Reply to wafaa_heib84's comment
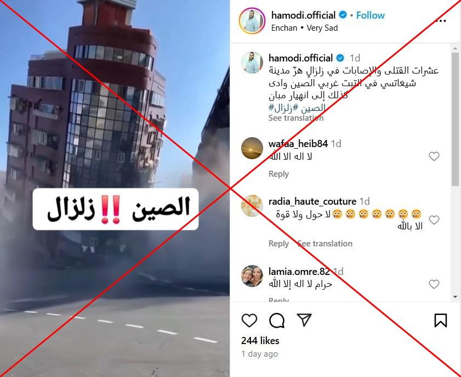This screenshot has width=461, height=377. 278,174
